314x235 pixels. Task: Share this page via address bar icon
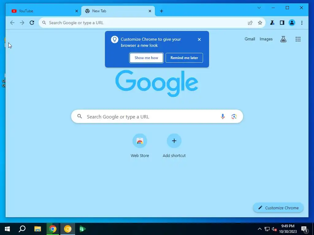coord(250,23)
